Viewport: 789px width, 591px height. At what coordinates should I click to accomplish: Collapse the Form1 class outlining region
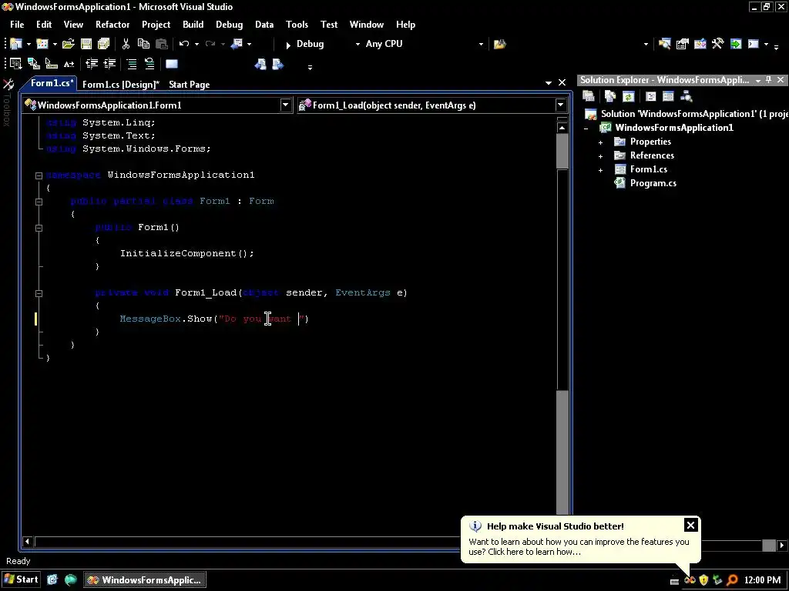(x=39, y=202)
